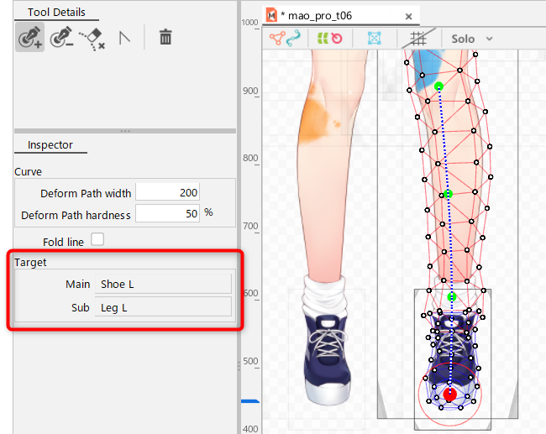
Task: Click the trash delete icon
Action: (x=165, y=38)
